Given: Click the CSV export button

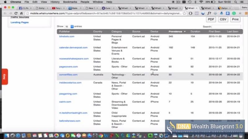Looking at the screenshot, I should [x=223, y=19].
